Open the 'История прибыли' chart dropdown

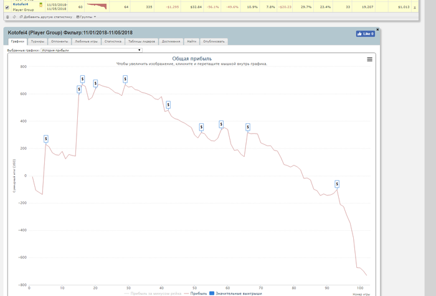point(92,50)
